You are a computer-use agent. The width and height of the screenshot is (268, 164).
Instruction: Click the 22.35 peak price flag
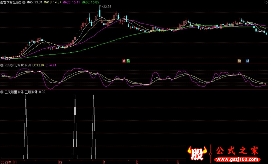pyautogui.click(x=107, y=7)
